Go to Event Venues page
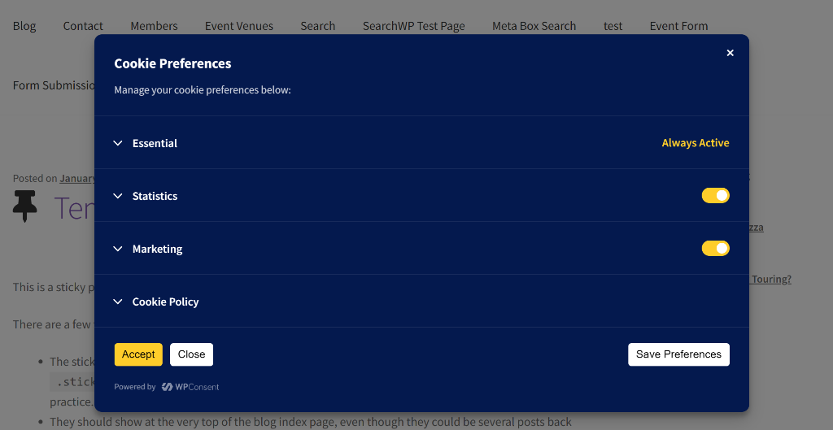 point(239,26)
